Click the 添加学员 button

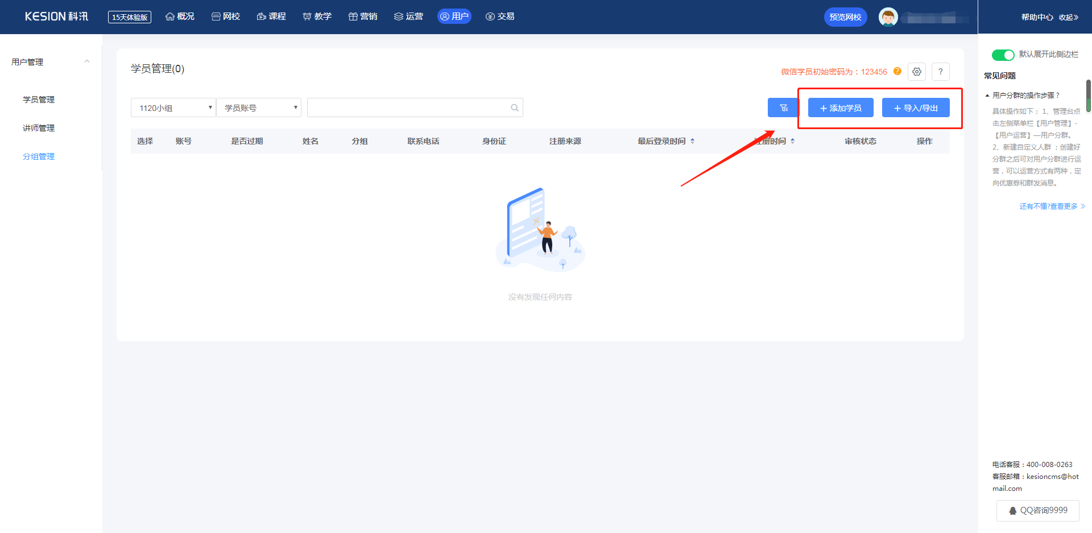[x=841, y=108]
